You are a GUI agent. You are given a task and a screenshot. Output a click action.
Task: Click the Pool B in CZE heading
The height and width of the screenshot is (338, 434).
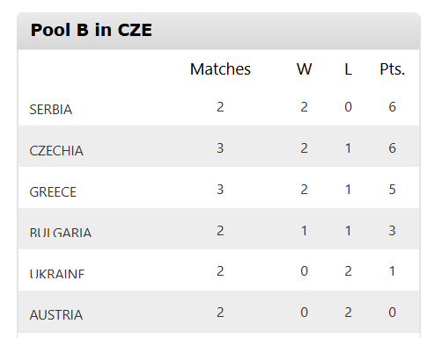click(x=92, y=30)
